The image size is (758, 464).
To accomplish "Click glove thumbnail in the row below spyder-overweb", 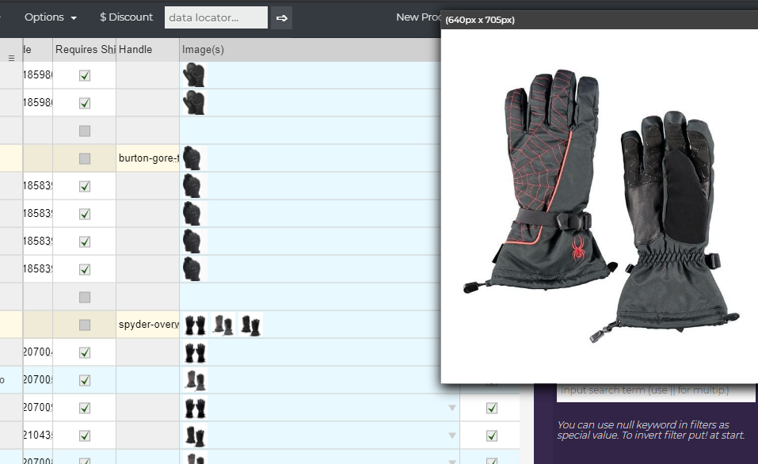I will click(195, 352).
